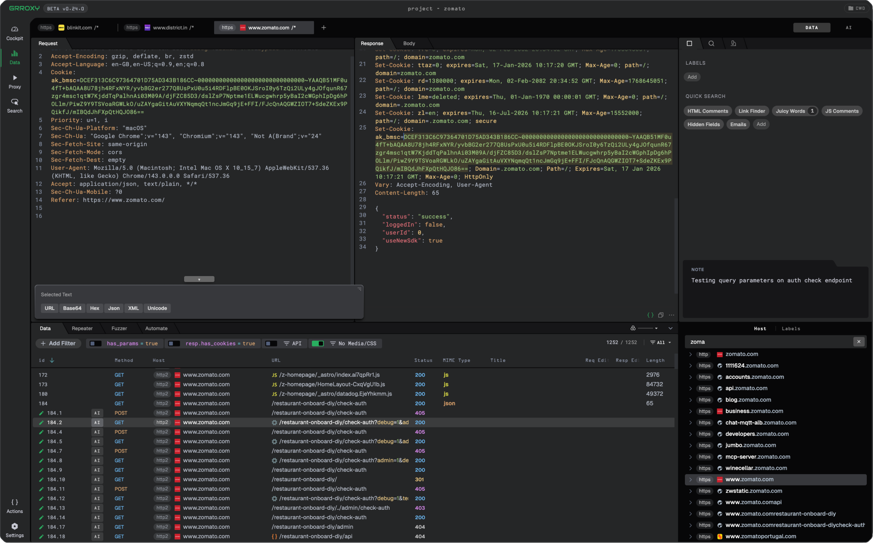Prettify response JSON with the braces icon

[650, 315]
